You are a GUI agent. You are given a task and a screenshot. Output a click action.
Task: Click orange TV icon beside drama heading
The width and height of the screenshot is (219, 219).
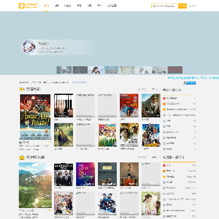[x=22, y=158]
